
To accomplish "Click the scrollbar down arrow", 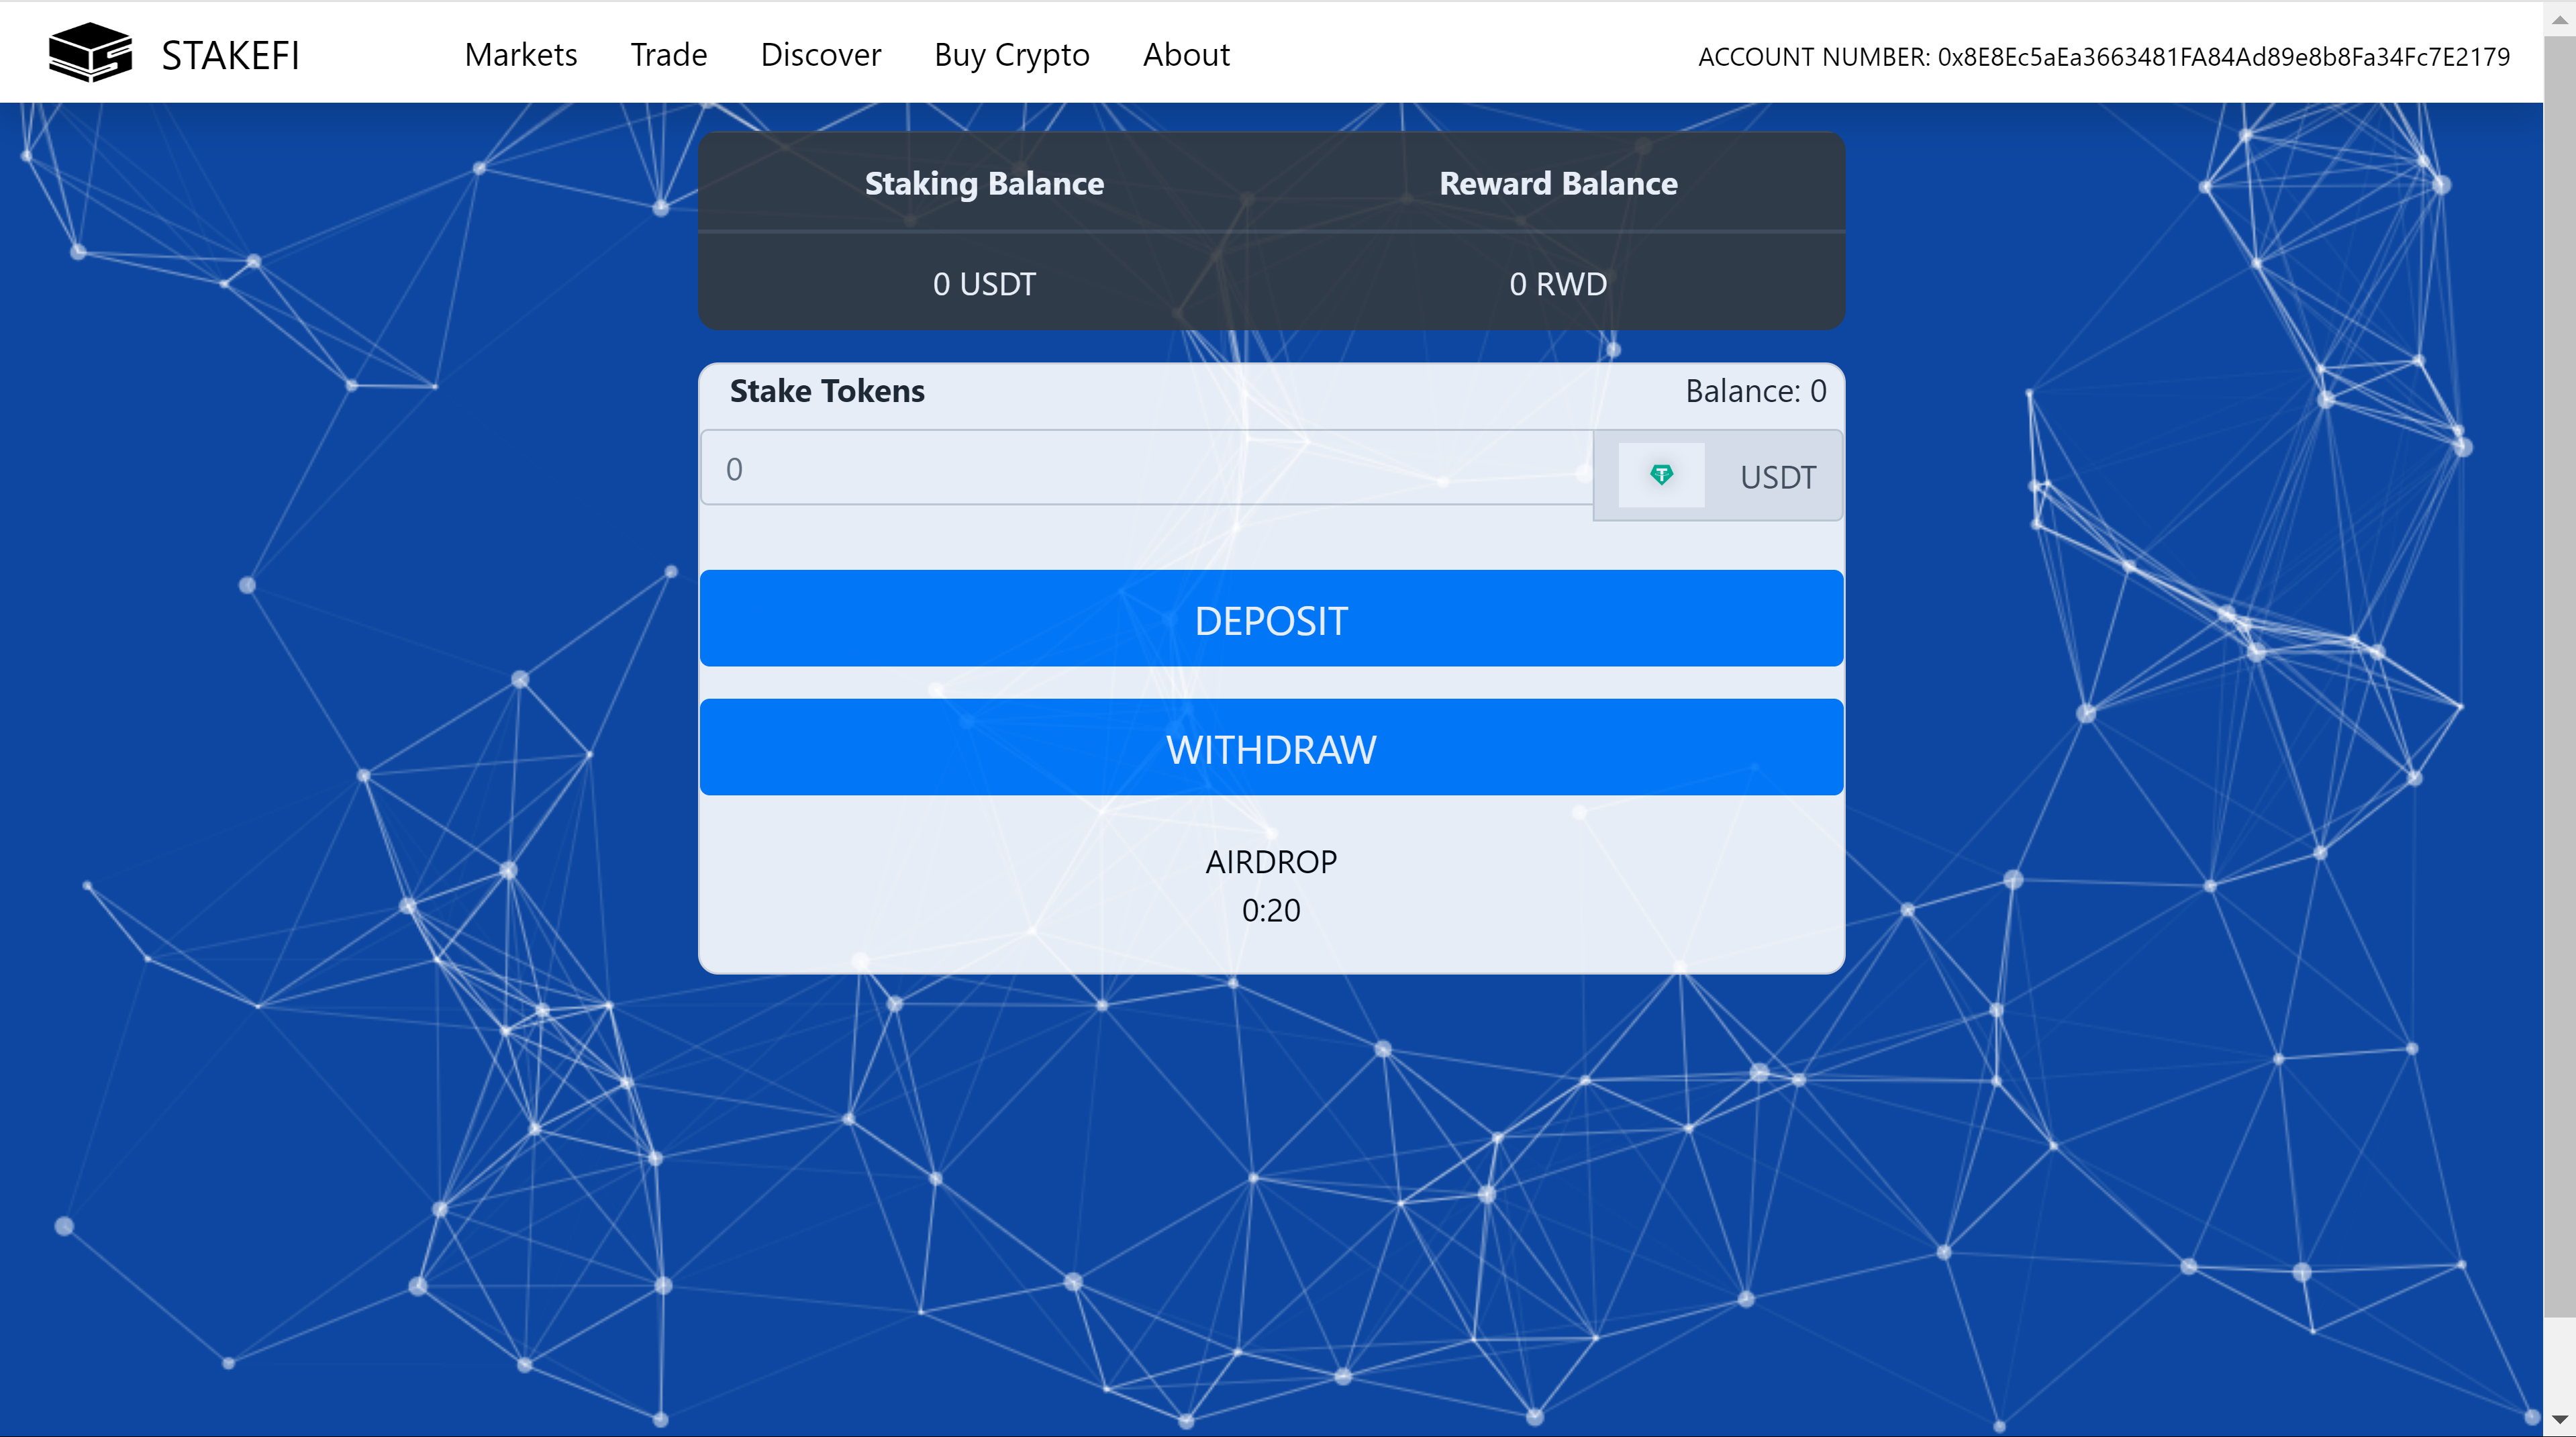I will click(x=2559, y=1419).
